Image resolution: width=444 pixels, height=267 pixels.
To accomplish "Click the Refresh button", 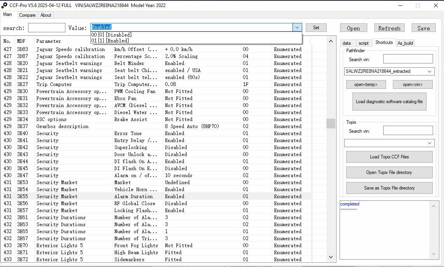I will tap(389, 28).
